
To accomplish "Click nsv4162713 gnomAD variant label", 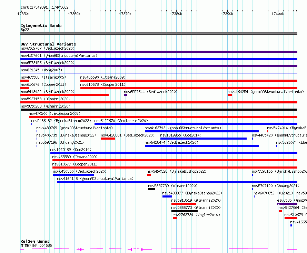I will point(183,128).
